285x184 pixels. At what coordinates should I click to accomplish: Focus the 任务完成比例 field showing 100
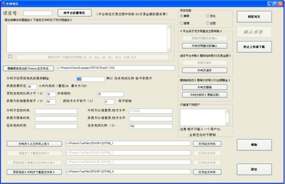pyautogui.click(x=150, y=126)
